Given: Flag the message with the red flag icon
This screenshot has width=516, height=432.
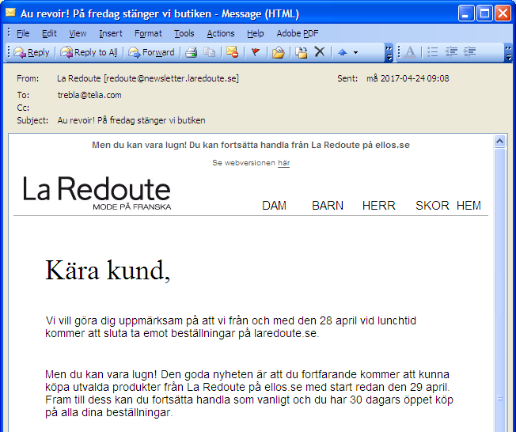Looking at the screenshot, I should pos(256,52).
